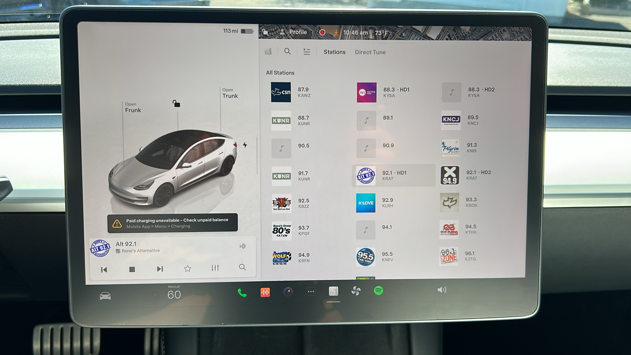
Task: Tap the Alt 92.1 now playing artwork
Action: tap(100, 248)
